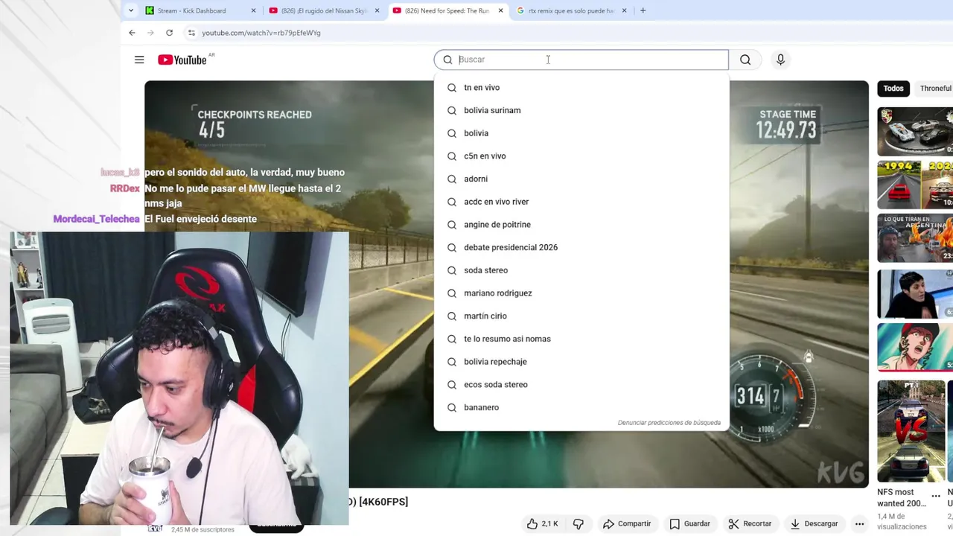Choose suggestion ecos soda stereo
Screen dimensions: 953x536
[x=581, y=384]
